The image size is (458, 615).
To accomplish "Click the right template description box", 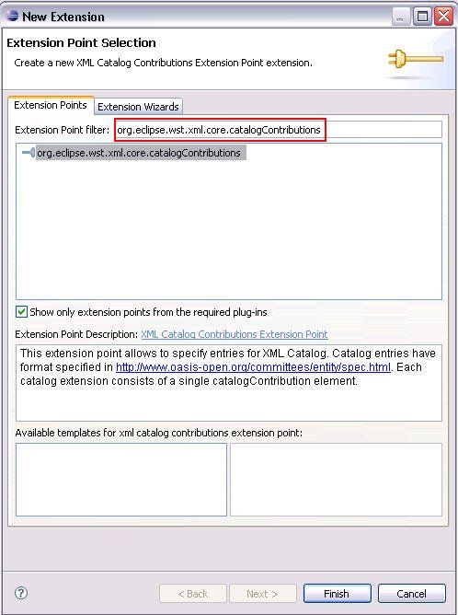I will point(336,480).
